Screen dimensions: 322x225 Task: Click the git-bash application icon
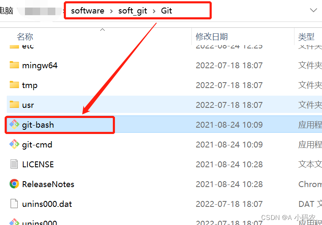[x=14, y=124]
